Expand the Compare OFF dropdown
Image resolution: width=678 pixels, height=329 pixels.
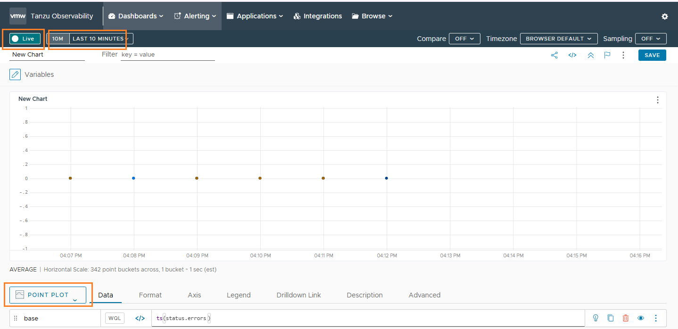tap(464, 39)
